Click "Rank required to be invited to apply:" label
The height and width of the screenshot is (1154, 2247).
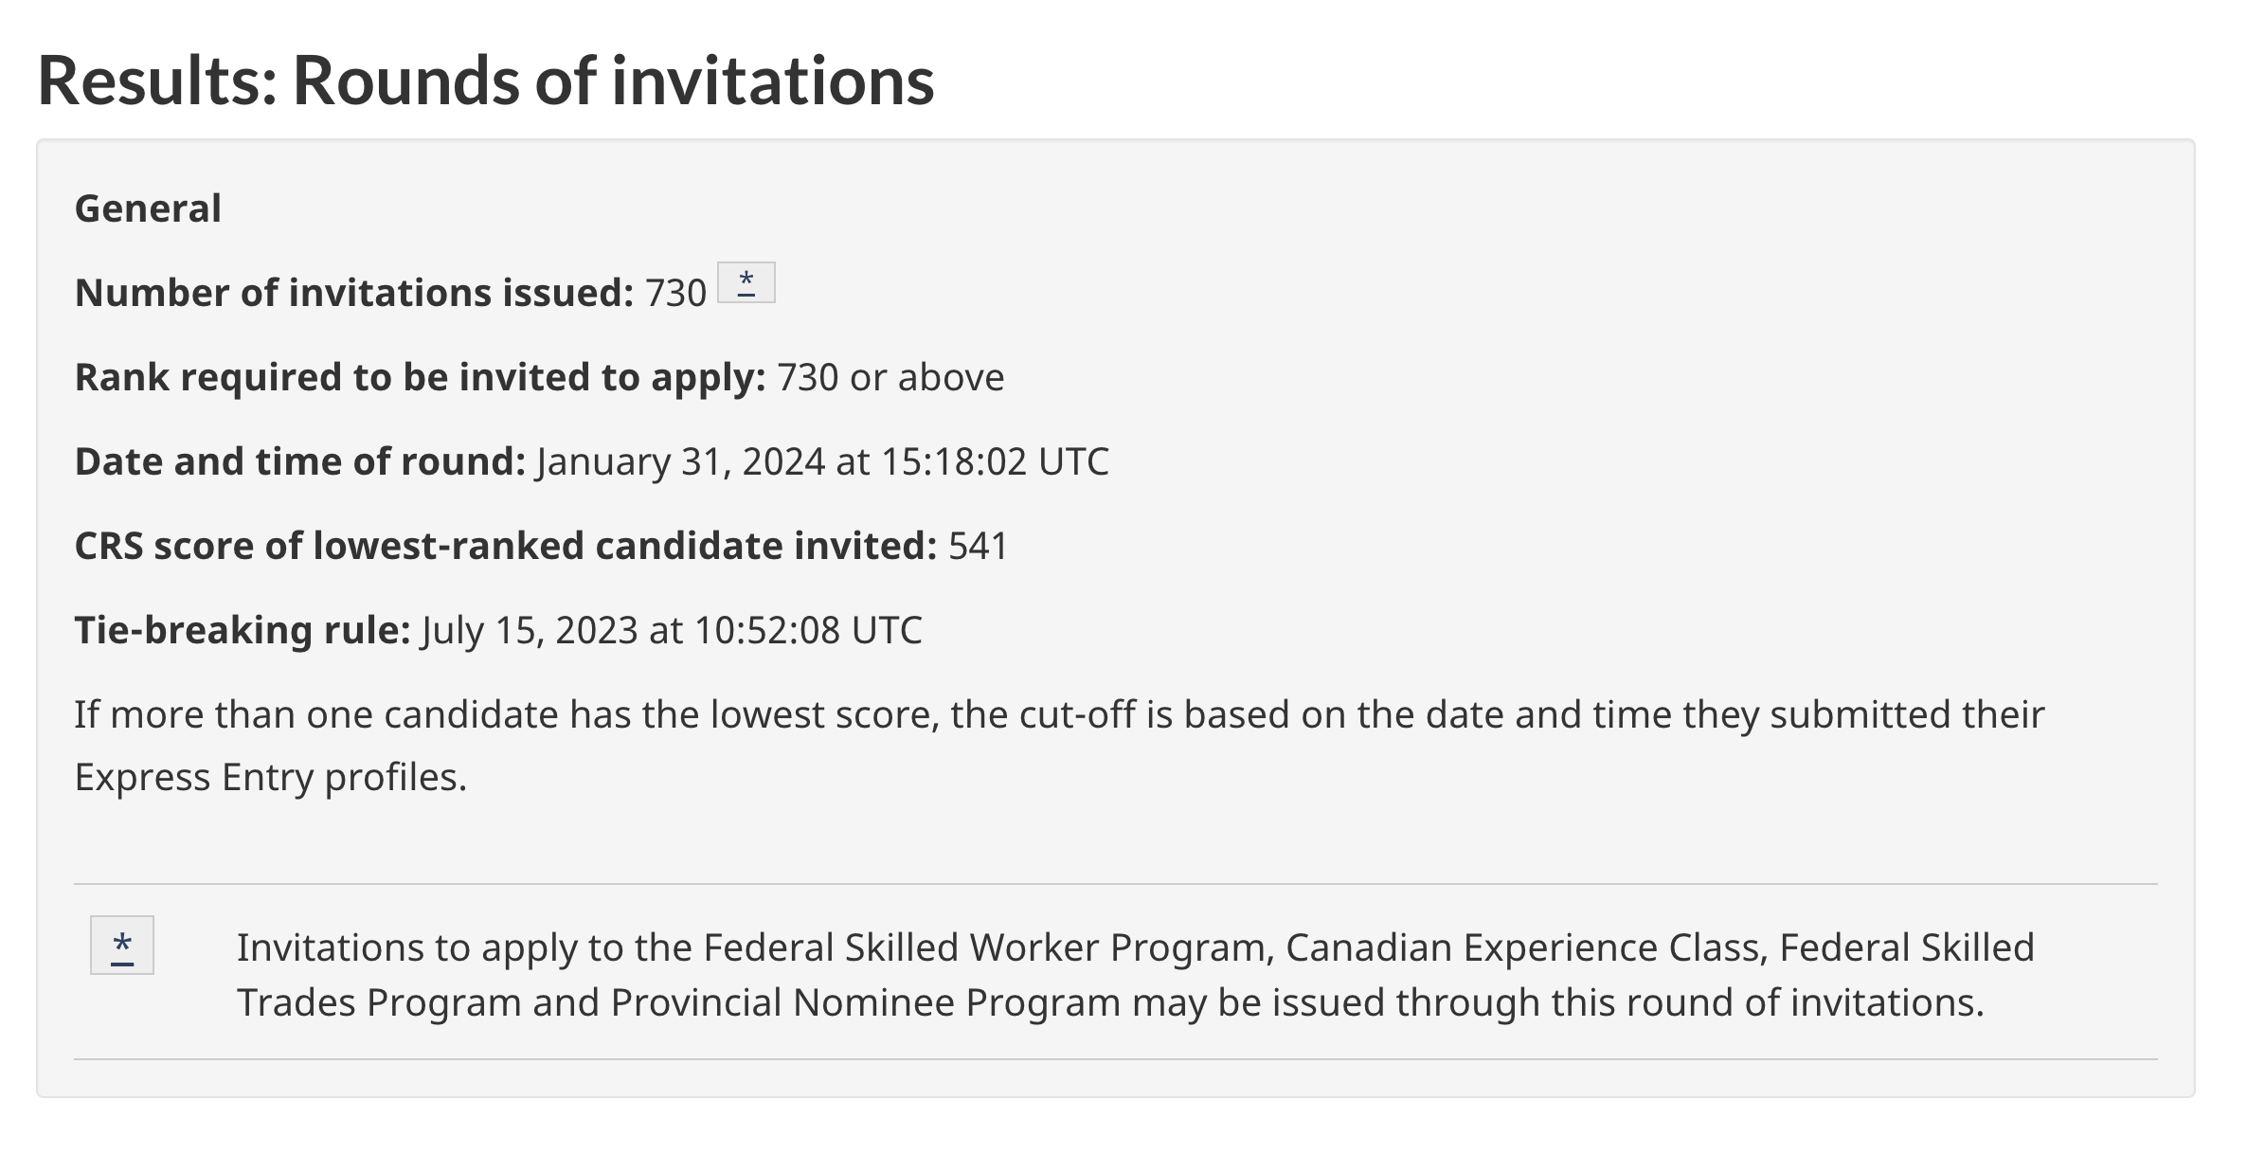(x=421, y=377)
